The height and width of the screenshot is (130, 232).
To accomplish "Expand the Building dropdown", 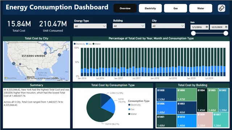I will [129, 26].
